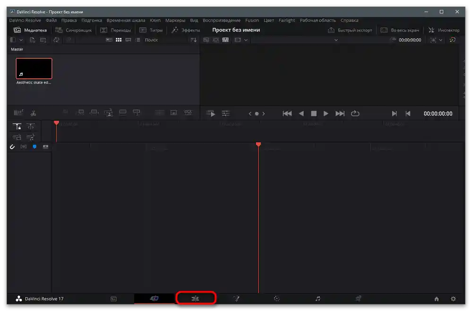Select the Aesthetic skate ed... audio clip thumbnail
The image size is (472, 311).
pyautogui.click(x=34, y=68)
